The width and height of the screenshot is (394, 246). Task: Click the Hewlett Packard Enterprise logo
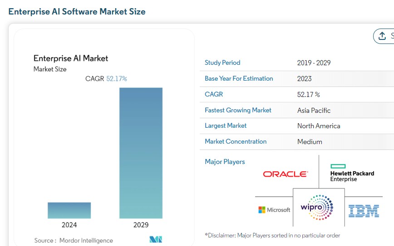point(352,173)
